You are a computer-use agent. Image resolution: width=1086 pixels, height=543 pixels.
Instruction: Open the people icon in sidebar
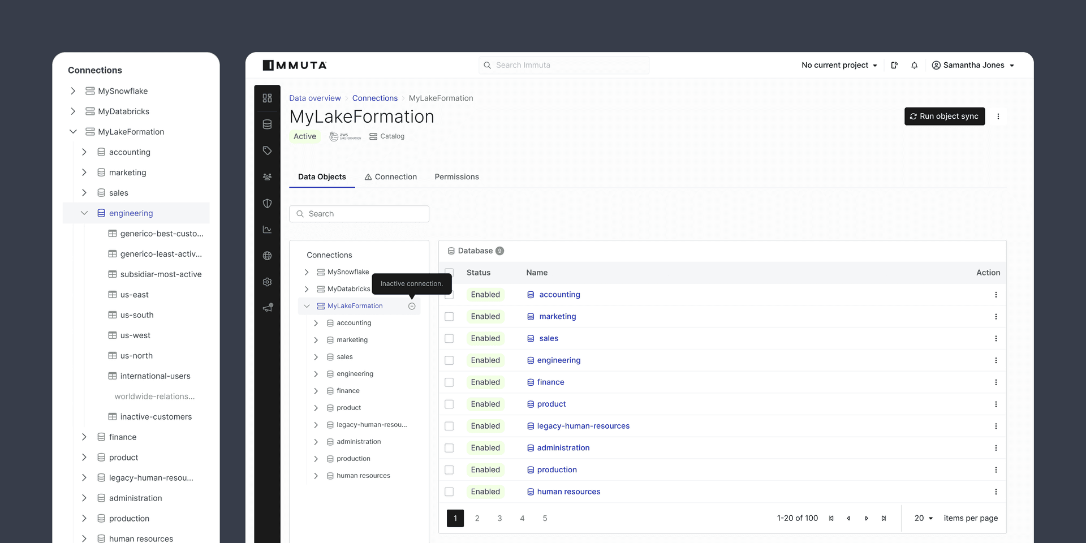coord(268,177)
